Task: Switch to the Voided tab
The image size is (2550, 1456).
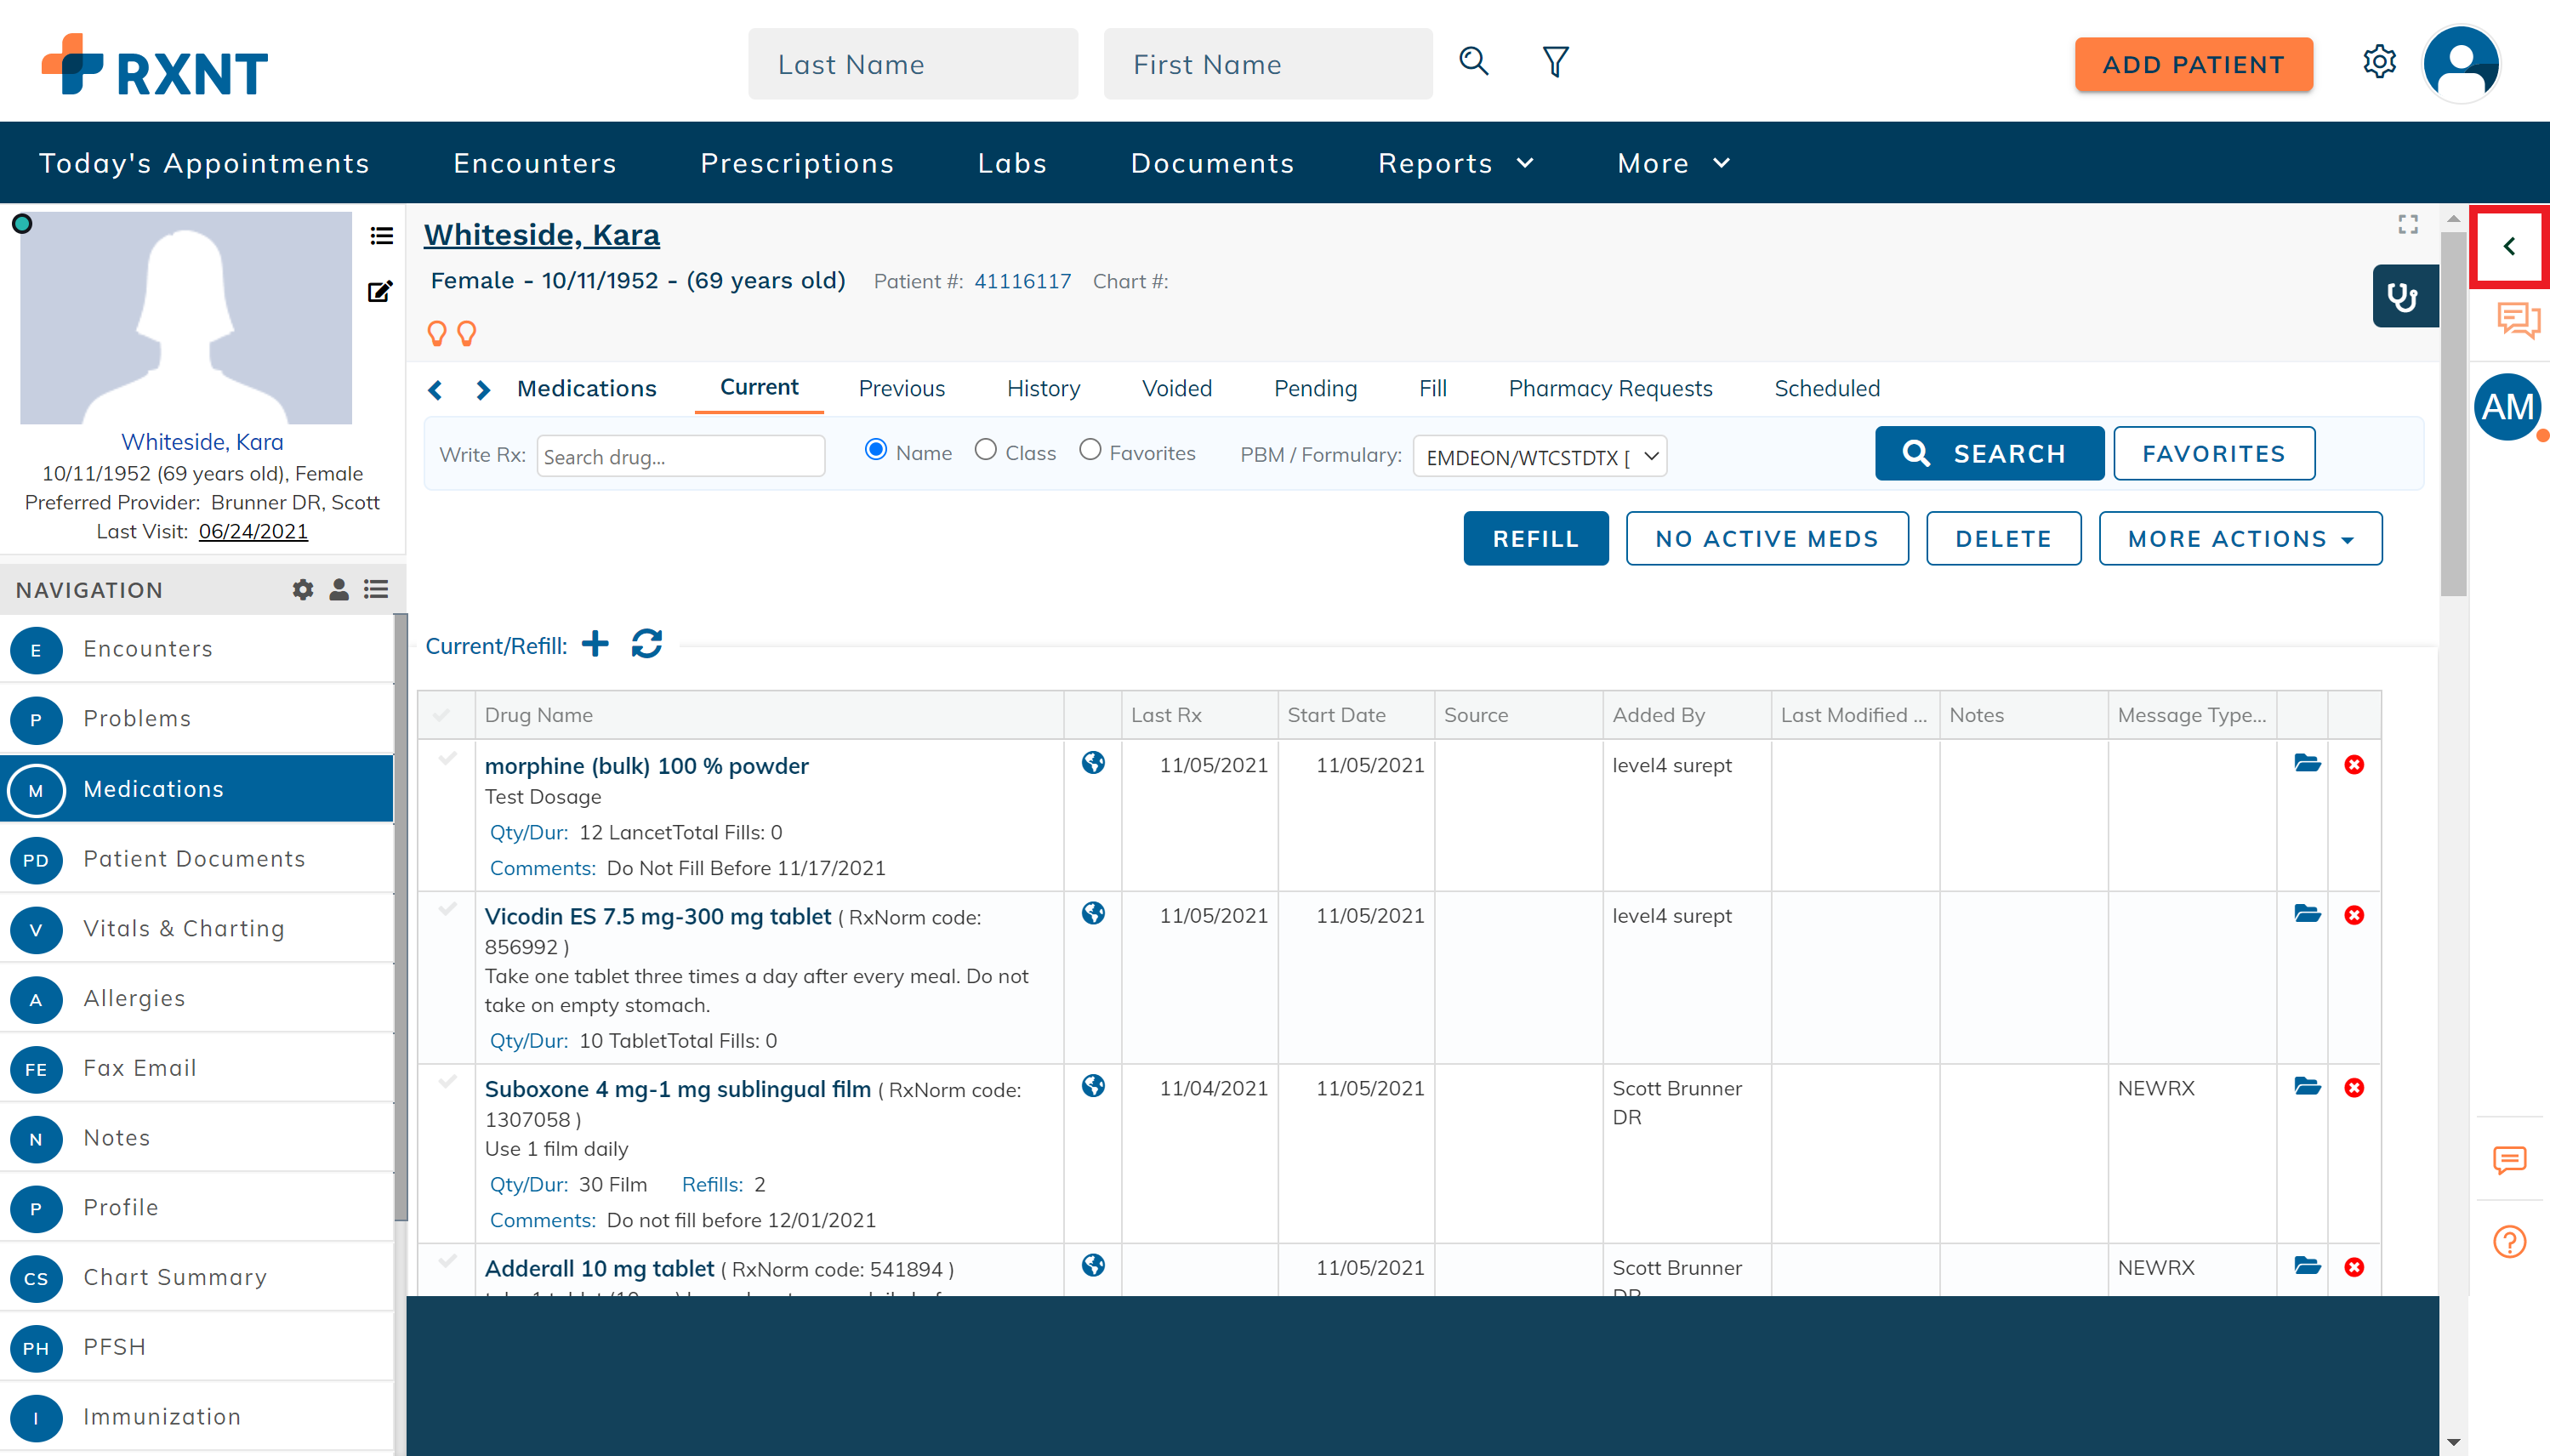Action: pyautogui.click(x=1176, y=389)
